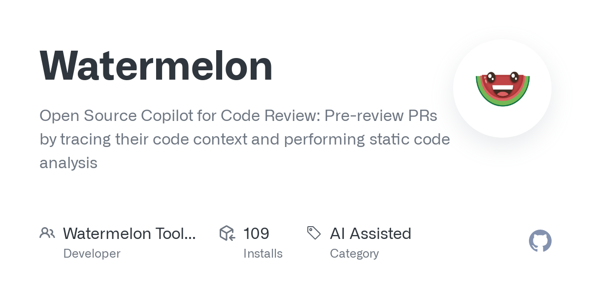This screenshot has height=295, width=591.
Task: Click the Developer label
Action: [x=92, y=254]
